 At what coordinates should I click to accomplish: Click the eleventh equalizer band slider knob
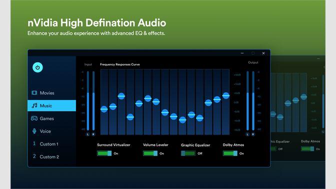pos(191,114)
